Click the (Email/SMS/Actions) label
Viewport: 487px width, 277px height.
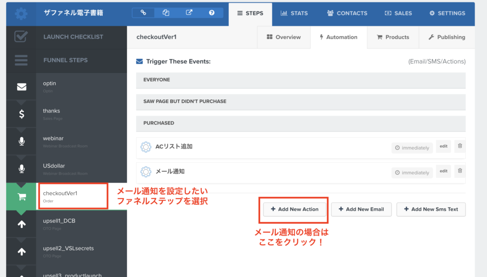click(x=437, y=61)
